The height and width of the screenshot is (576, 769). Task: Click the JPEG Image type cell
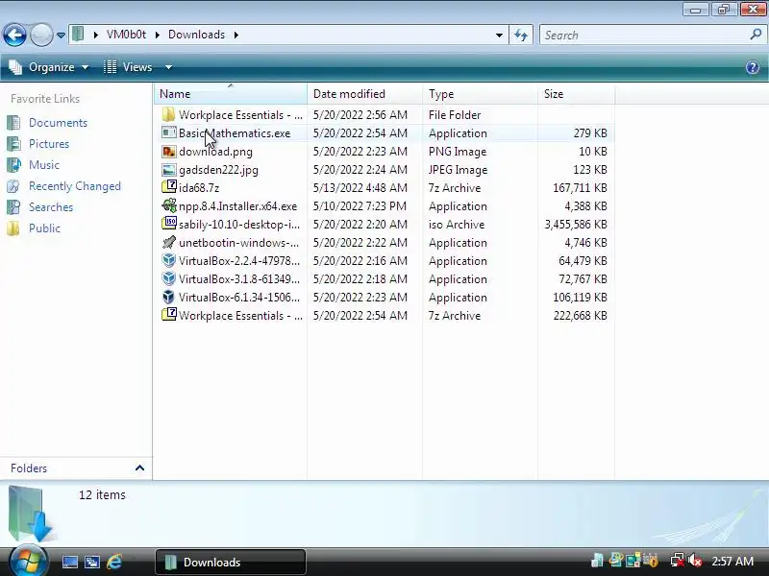pyautogui.click(x=458, y=170)
